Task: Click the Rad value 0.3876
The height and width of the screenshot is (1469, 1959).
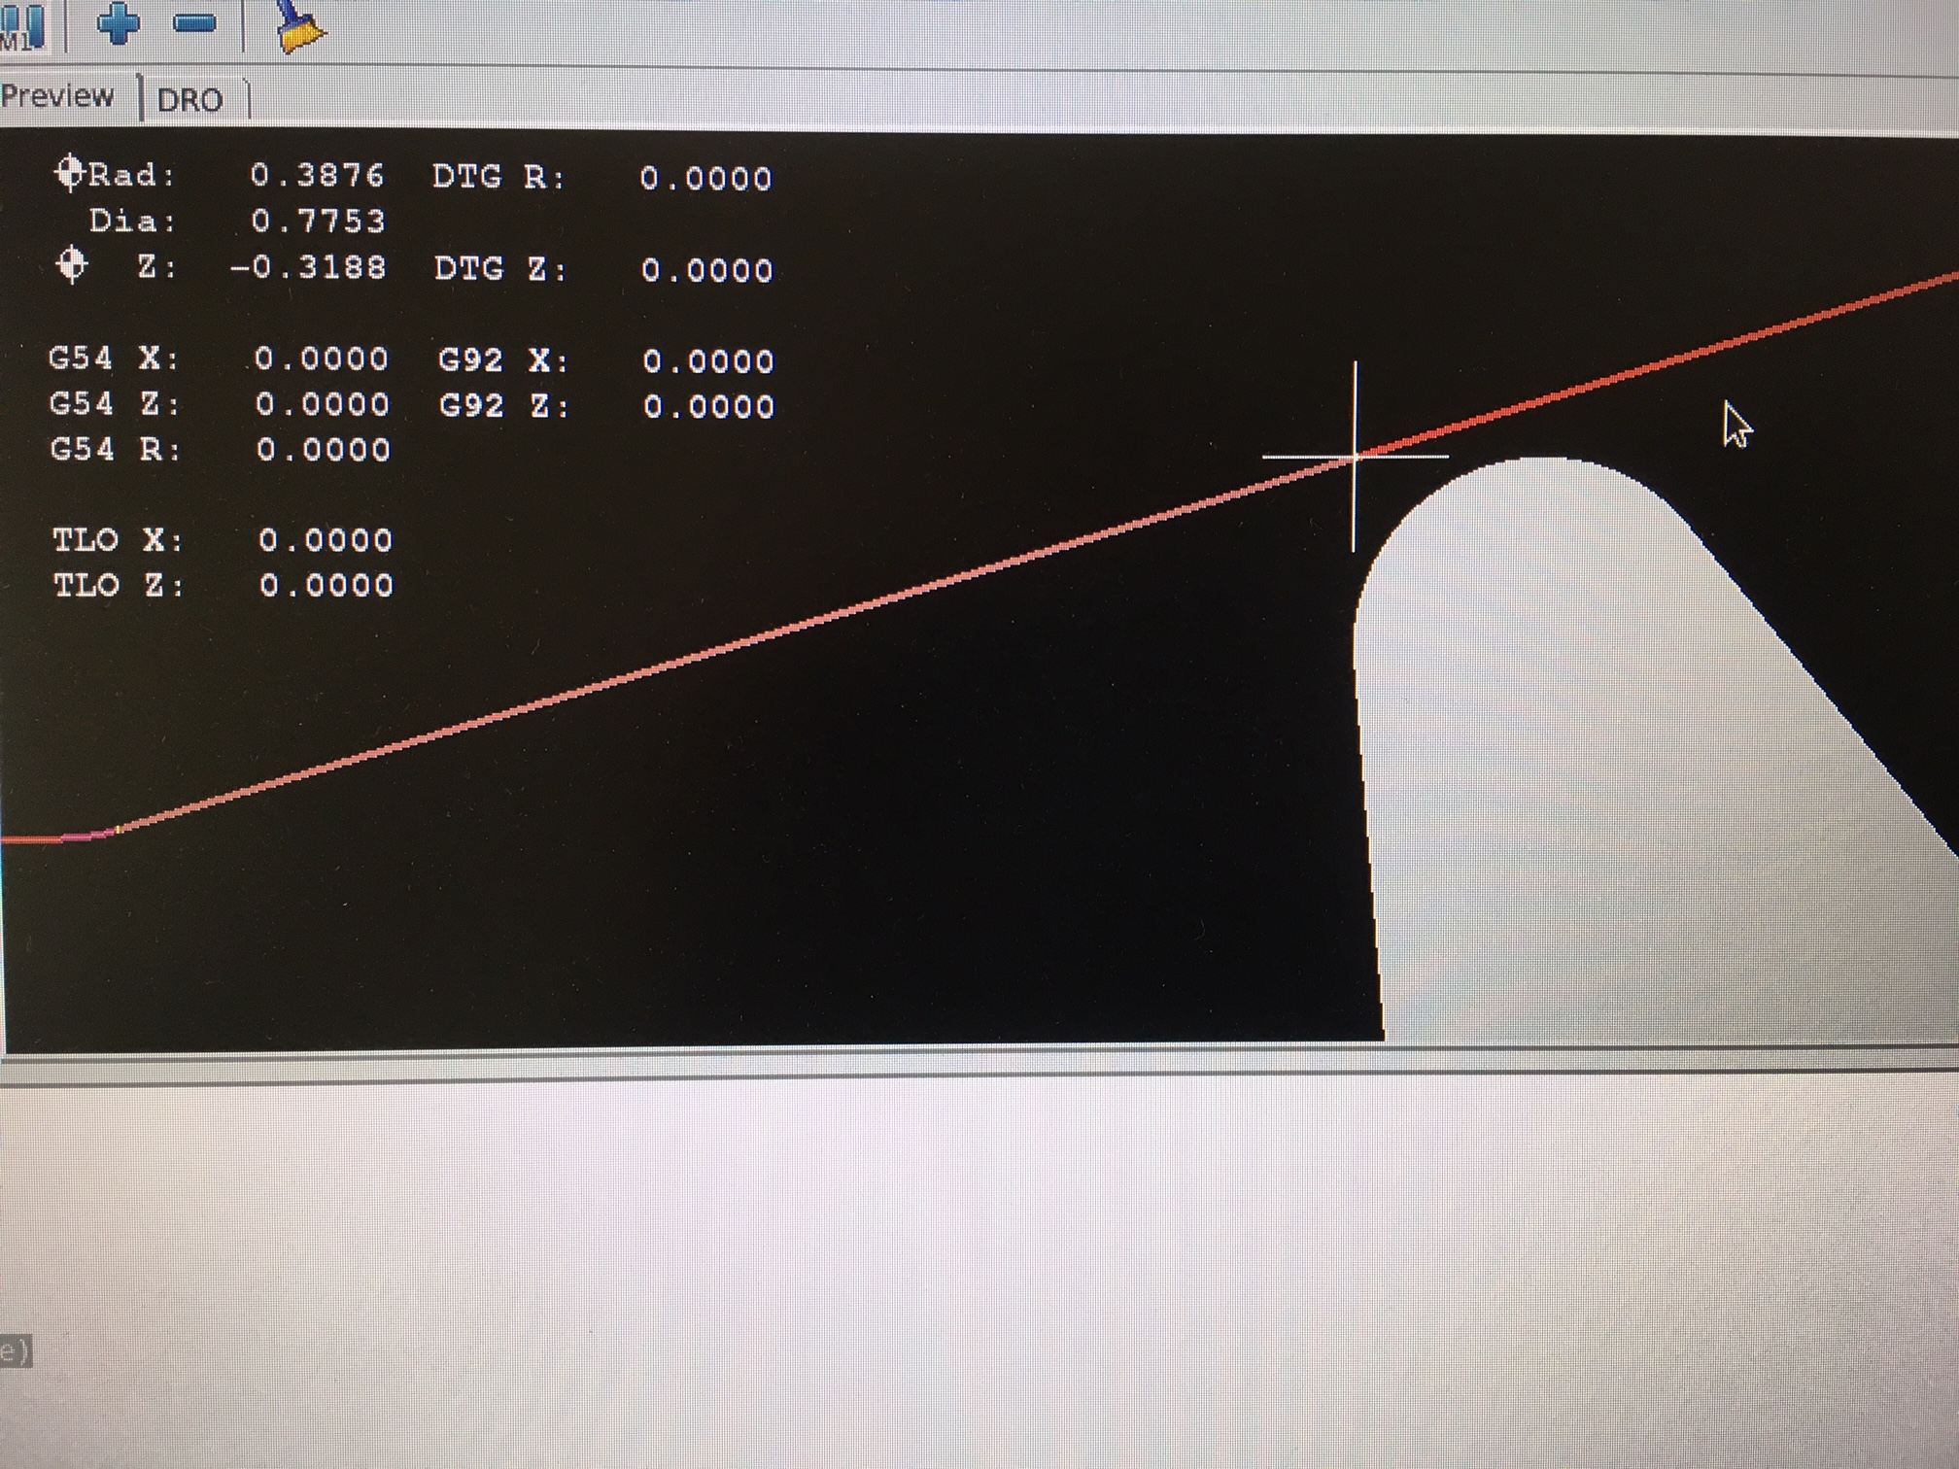Action: click(x=318, y=175)
